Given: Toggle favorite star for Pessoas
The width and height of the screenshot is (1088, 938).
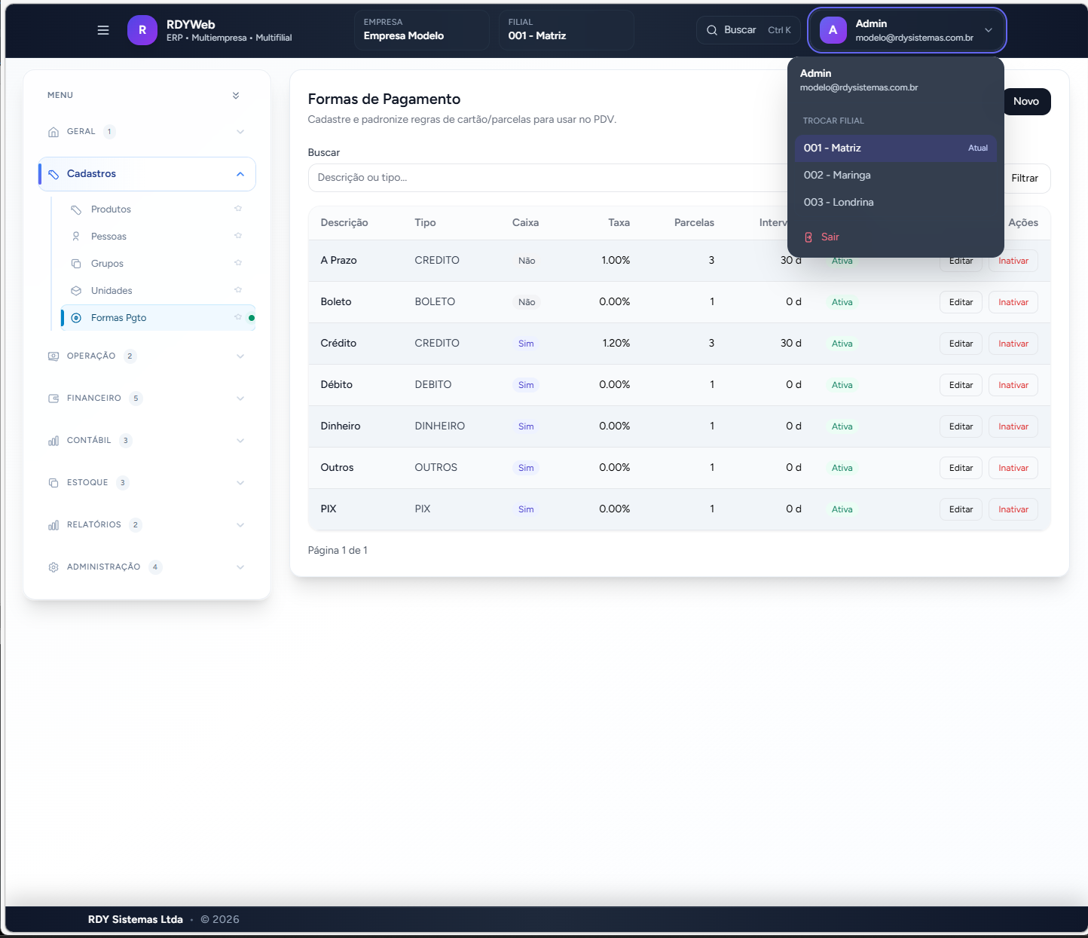Looking at the screenshot, I should point(238,236).
